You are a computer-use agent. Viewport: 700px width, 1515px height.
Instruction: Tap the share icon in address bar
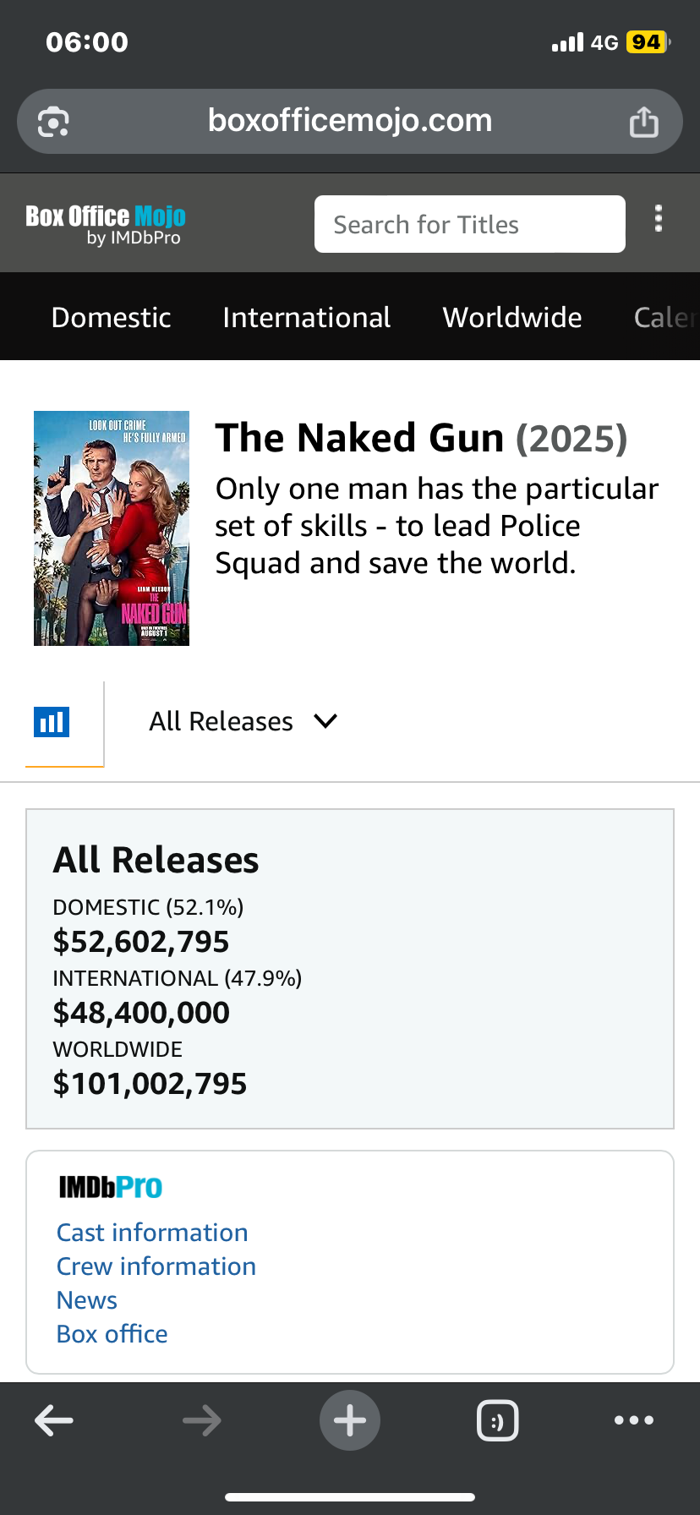[643, 122]
